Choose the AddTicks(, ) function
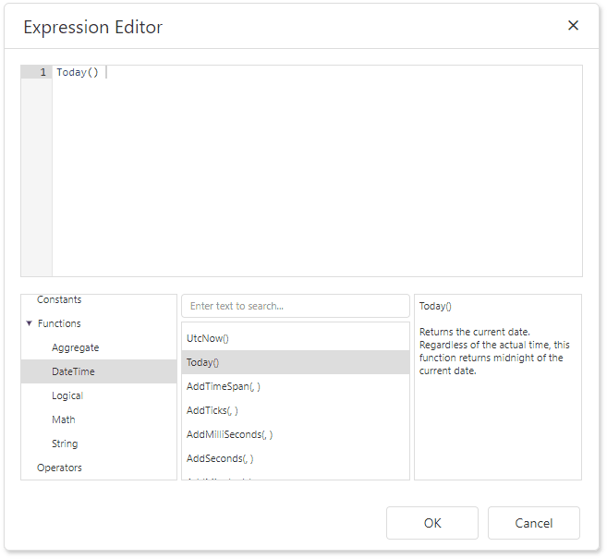 [x=212, y=410]
